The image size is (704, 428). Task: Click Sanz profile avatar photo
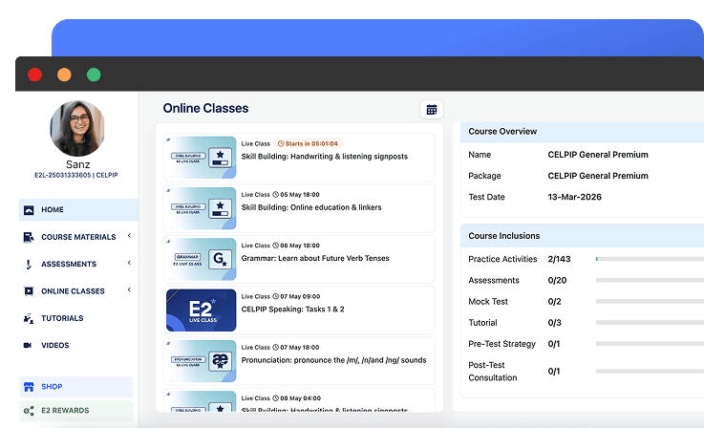(x=77, y=128)
